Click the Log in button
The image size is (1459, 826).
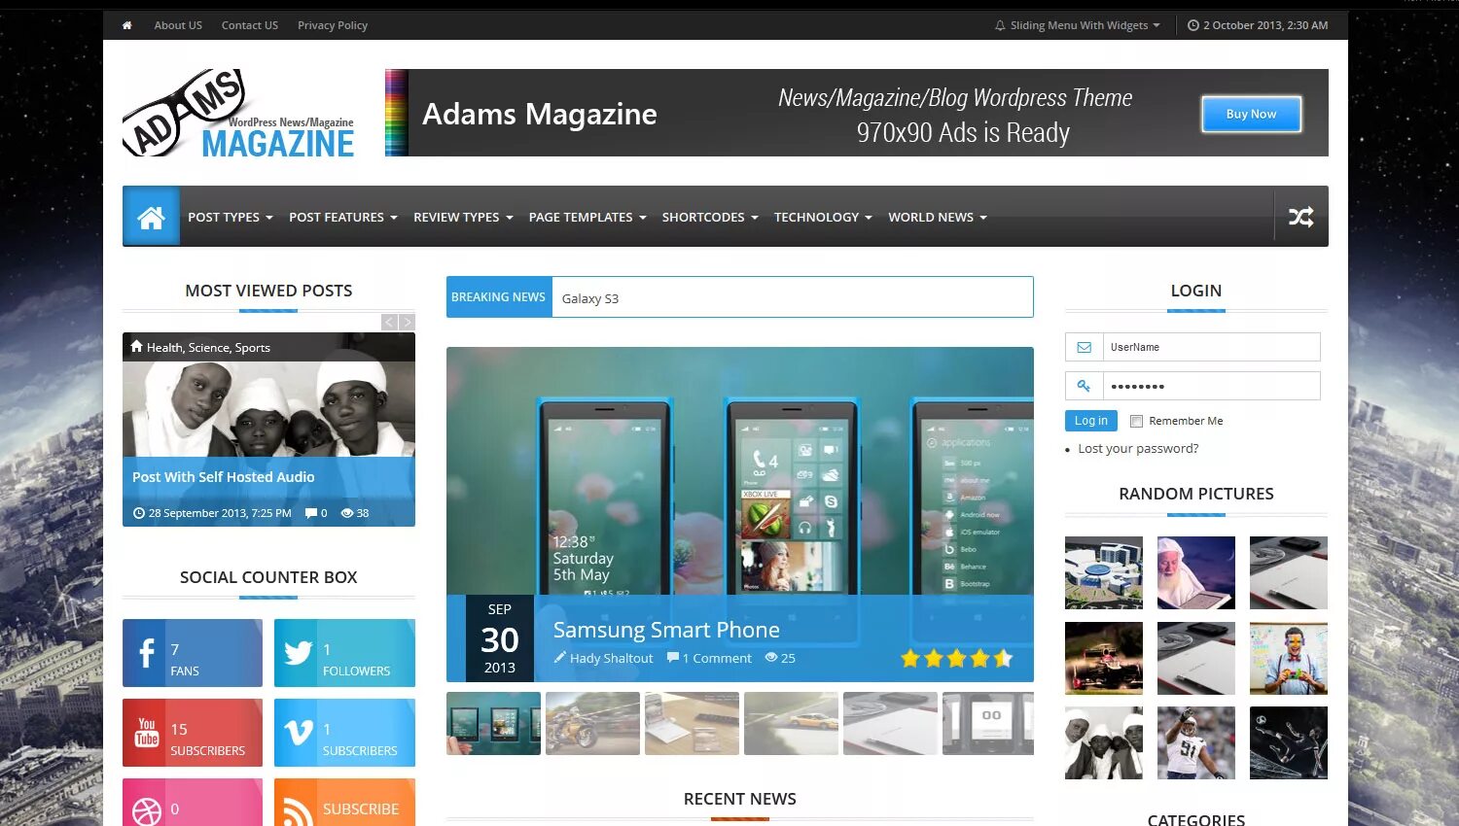coord(1091,421)
